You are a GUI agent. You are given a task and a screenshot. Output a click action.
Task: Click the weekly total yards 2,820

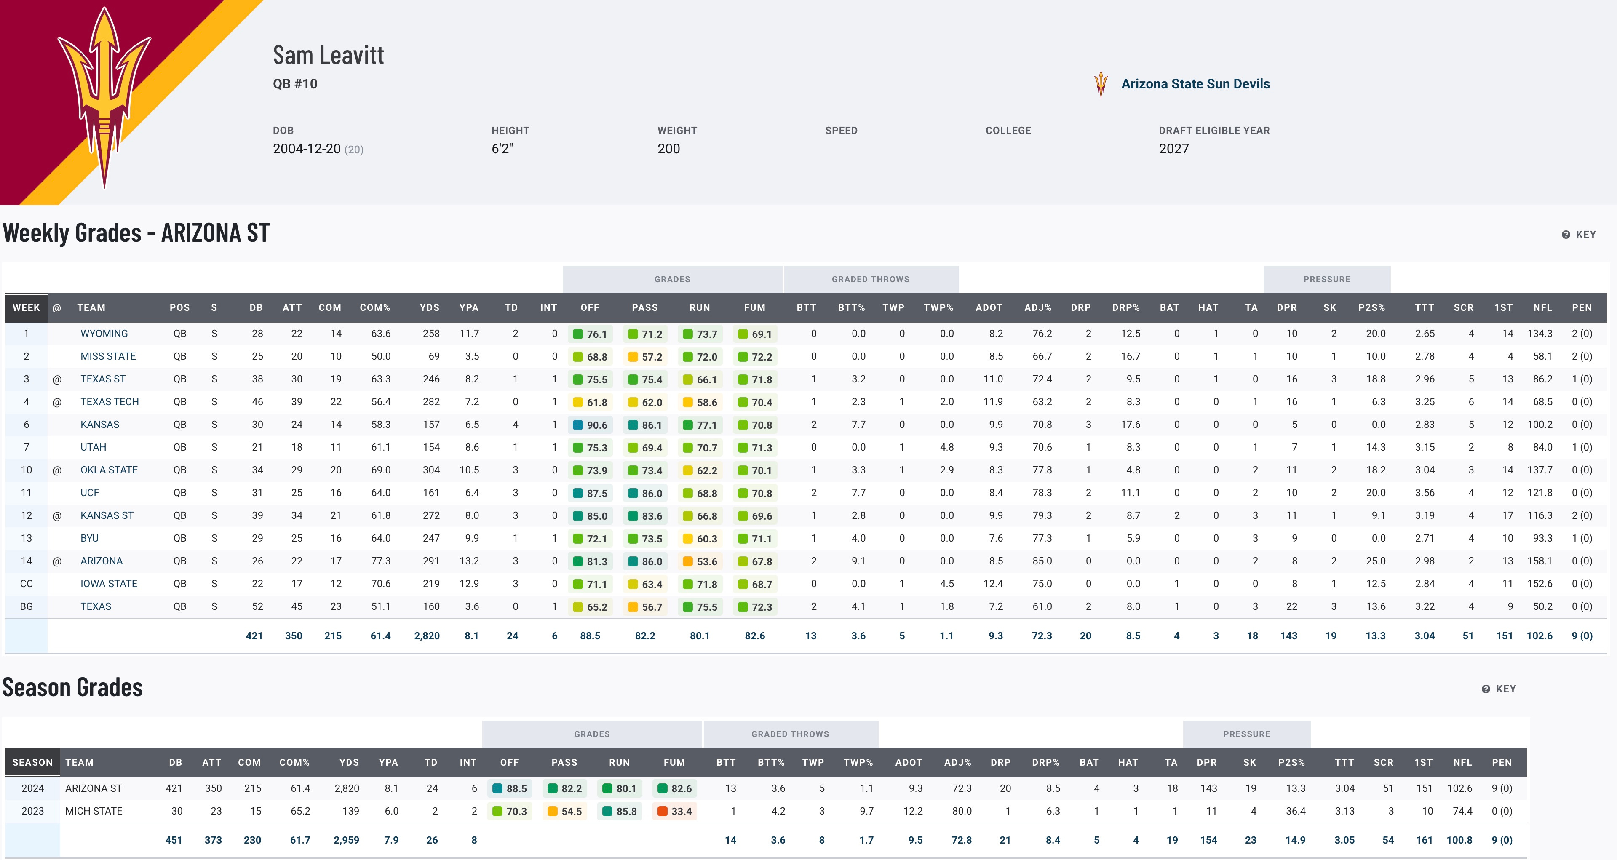(x=427, y=636)
